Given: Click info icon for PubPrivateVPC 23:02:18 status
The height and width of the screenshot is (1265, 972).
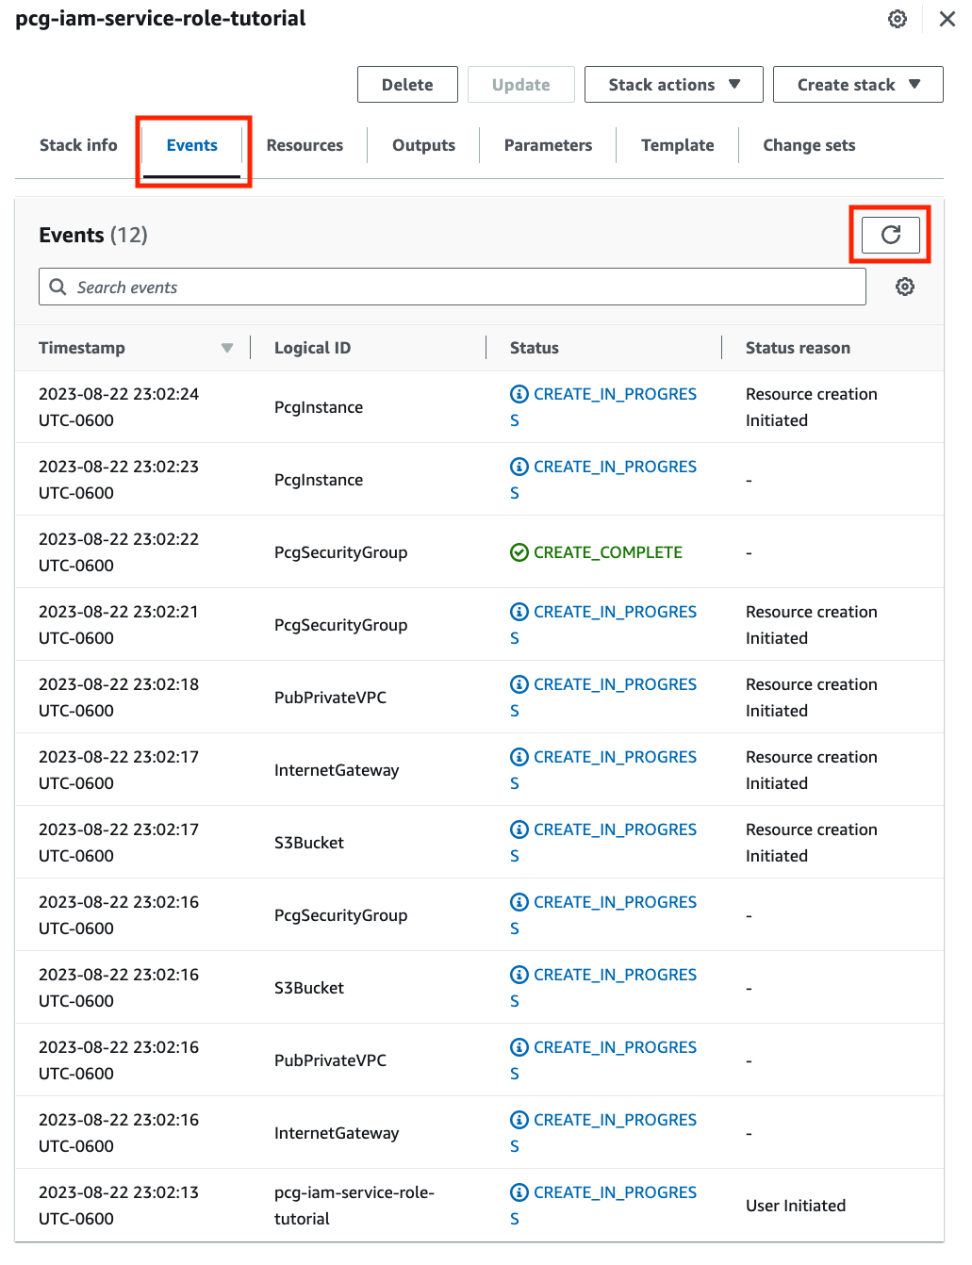Looking at the screenshot, I should point(519,684).
